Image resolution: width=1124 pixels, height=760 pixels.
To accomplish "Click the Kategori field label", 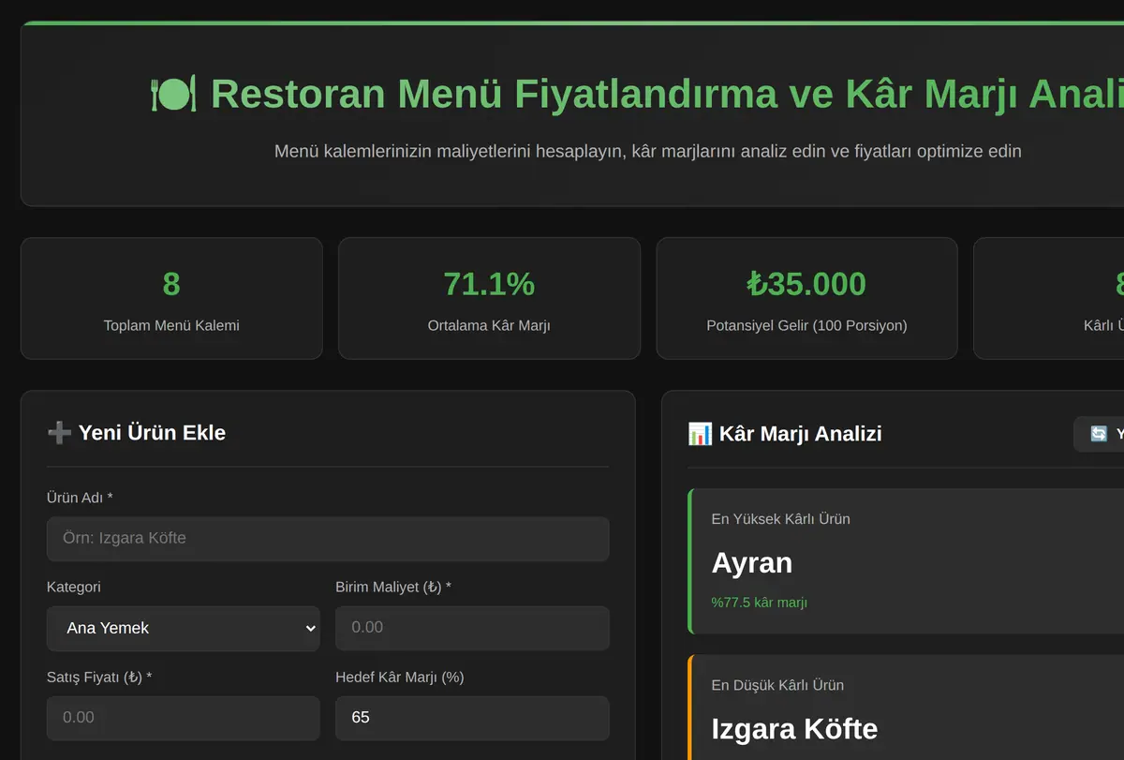I will coord(74,587).
